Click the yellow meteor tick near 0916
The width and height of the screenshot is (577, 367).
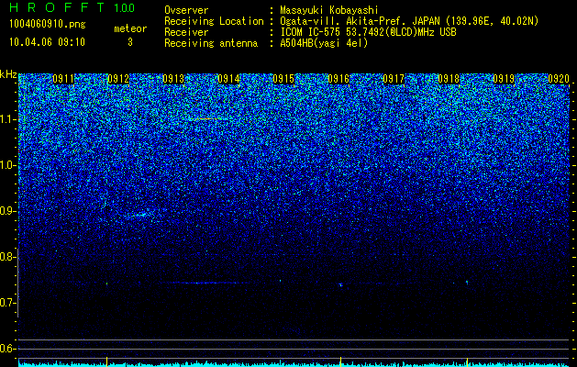click(x=340, y=361)
